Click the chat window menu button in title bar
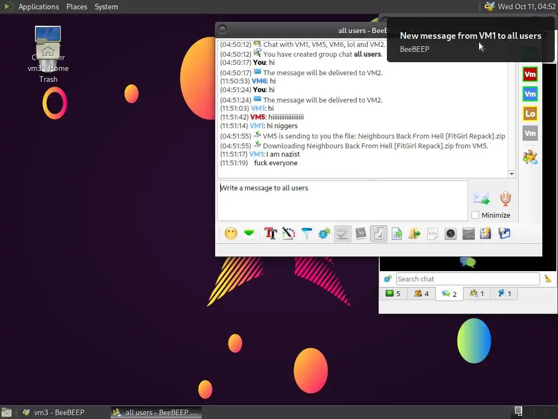The height and width of the screenshot is (419, 558). pos(222,29)
